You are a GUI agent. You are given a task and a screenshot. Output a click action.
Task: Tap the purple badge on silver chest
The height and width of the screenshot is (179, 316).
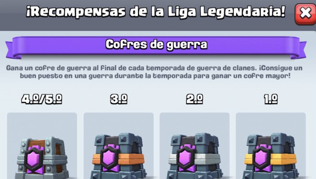click(x=186, y=158)
